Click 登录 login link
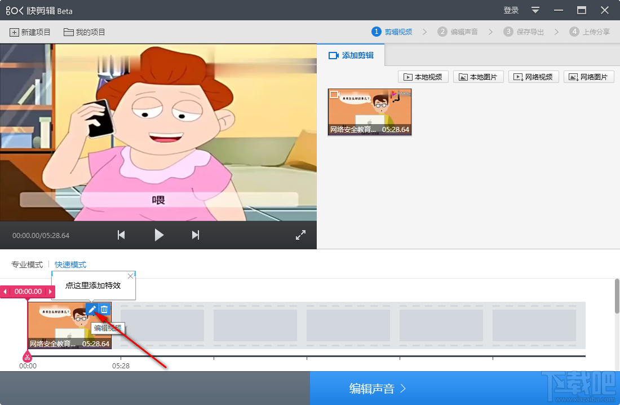Screen dimensions: 620x405 tap(511, 10)
